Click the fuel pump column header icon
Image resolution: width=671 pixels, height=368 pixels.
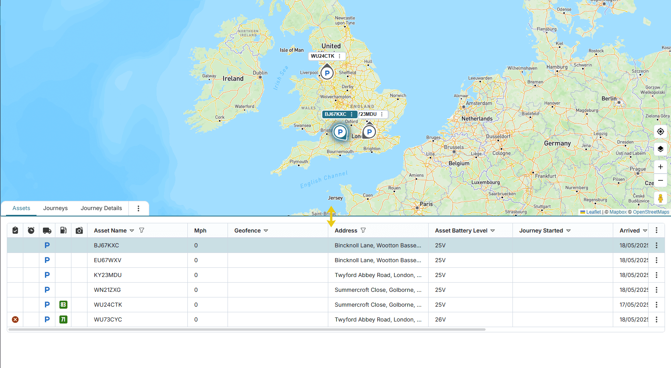(63, 231)
